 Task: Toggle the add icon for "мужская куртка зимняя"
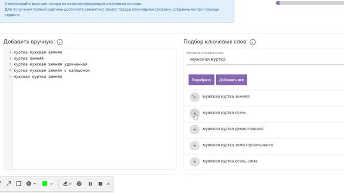[195, 97]
